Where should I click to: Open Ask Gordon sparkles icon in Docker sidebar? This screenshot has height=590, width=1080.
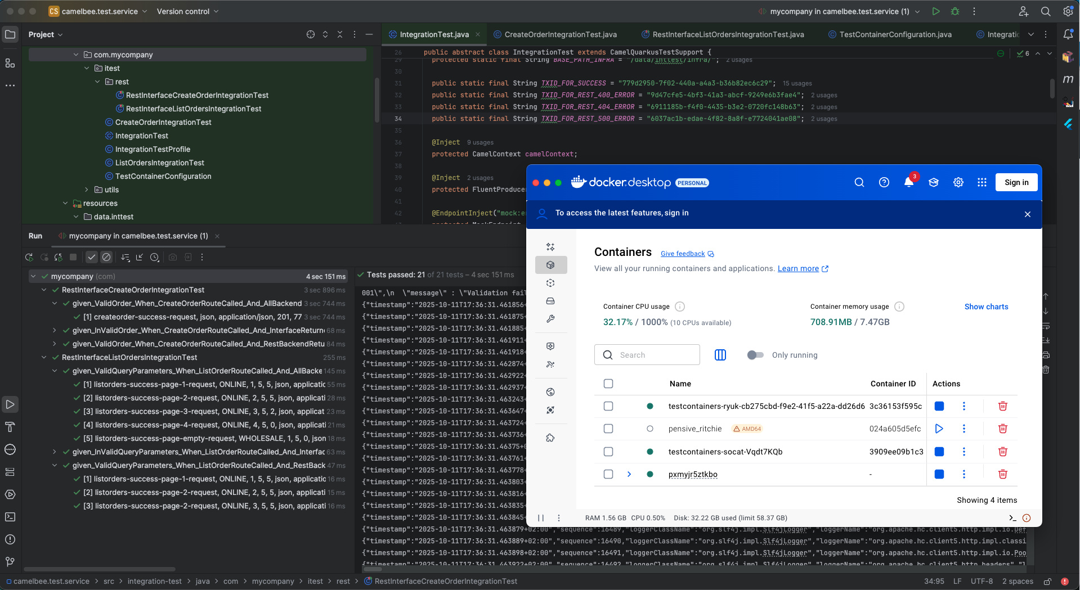(550, 246)
